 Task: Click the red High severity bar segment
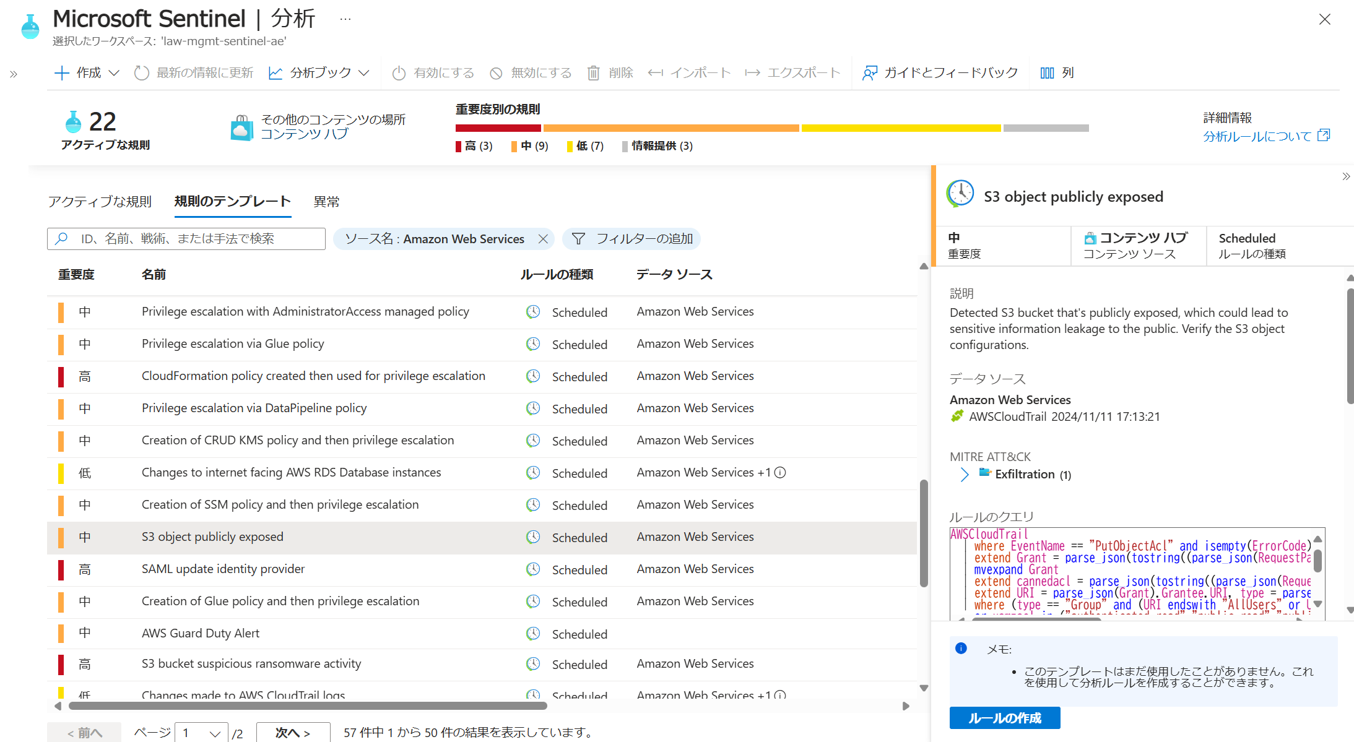pos(498,128)
